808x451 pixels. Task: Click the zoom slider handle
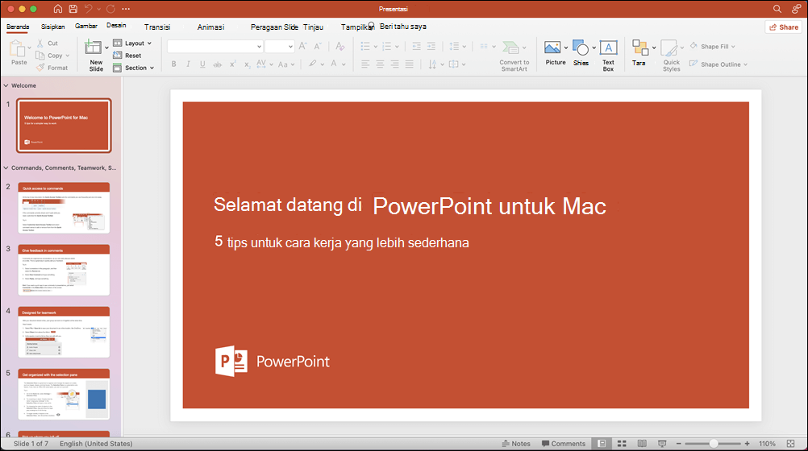coord(713,443)
